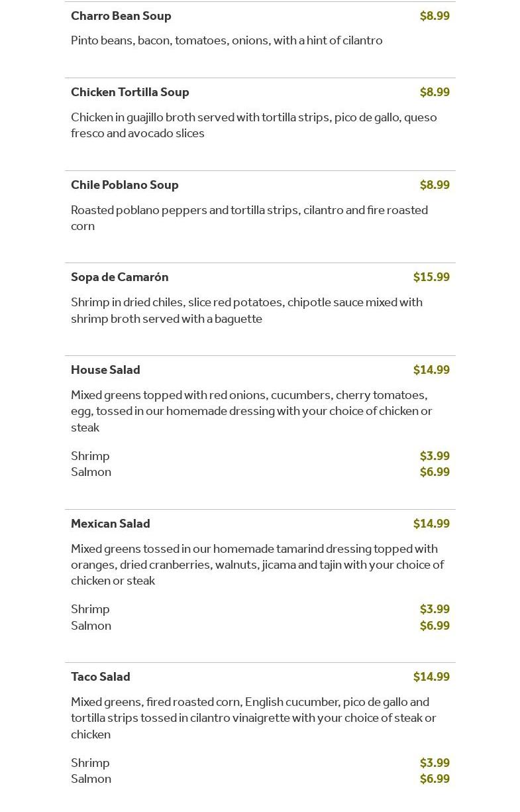Open the Chicken Tortilla Soup title
Viewport: 520px width, 812px height.
coord(130,92)
